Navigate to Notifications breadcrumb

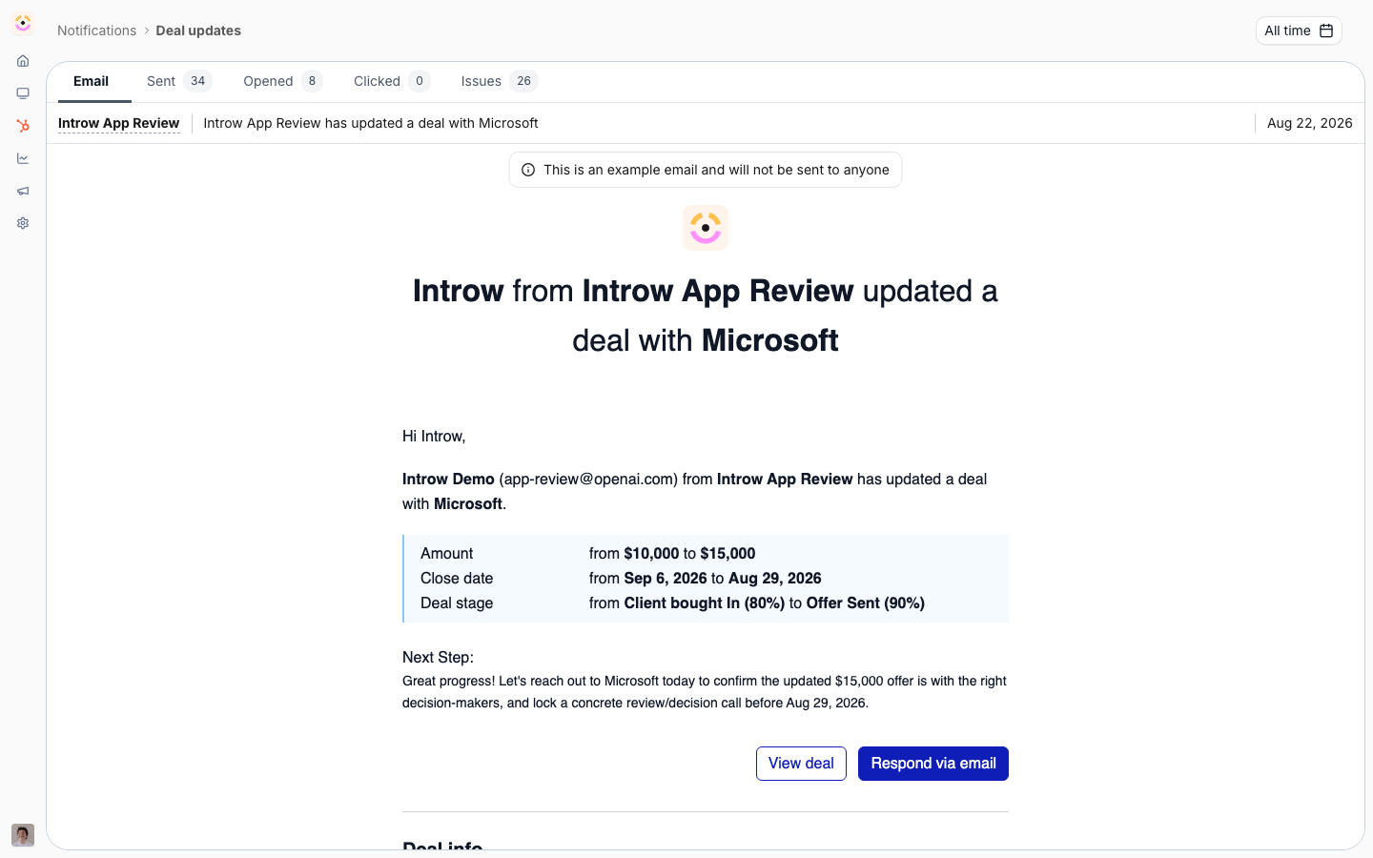[96, 31]
